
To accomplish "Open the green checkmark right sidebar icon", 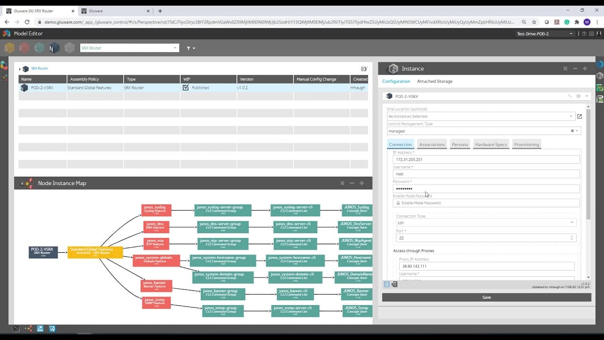I will (x=600, y=87).
